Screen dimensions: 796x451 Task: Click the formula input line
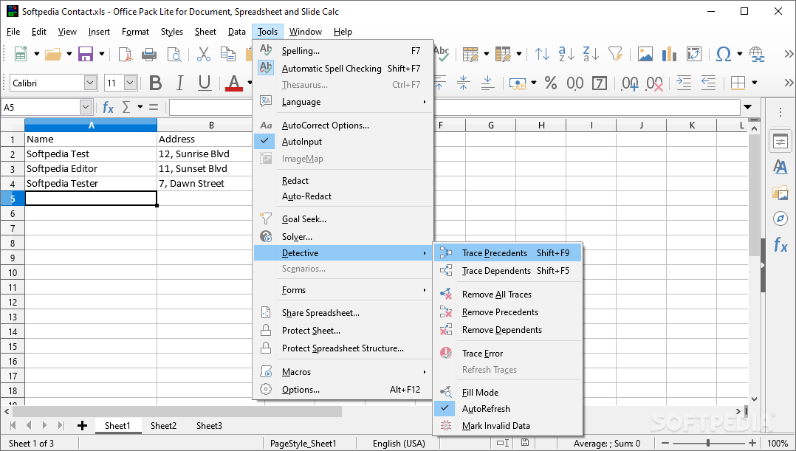454,107
